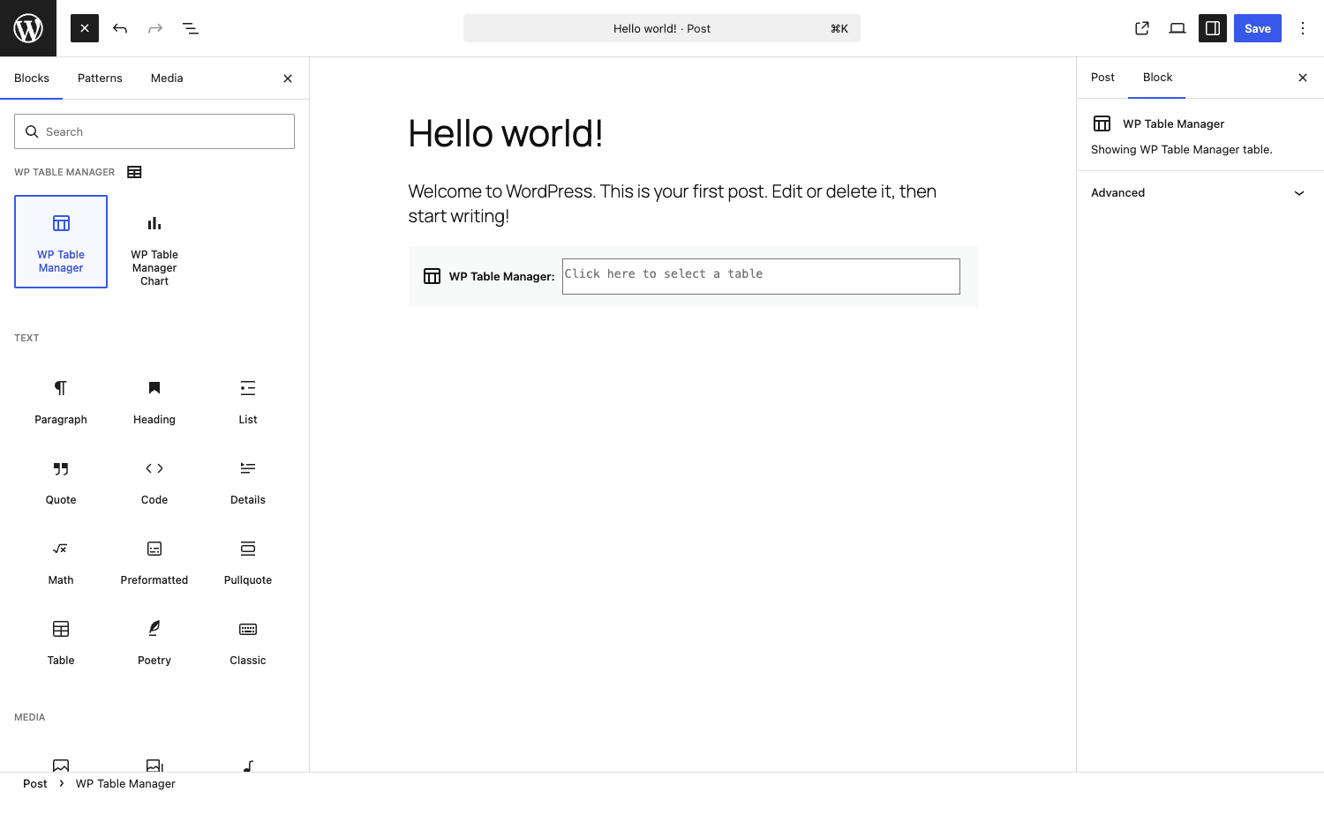Image resolution: width=1324 pixels, height=822 pixels.
Task: Insert the WP Table Manager Chart block
Action: [154, 248]
